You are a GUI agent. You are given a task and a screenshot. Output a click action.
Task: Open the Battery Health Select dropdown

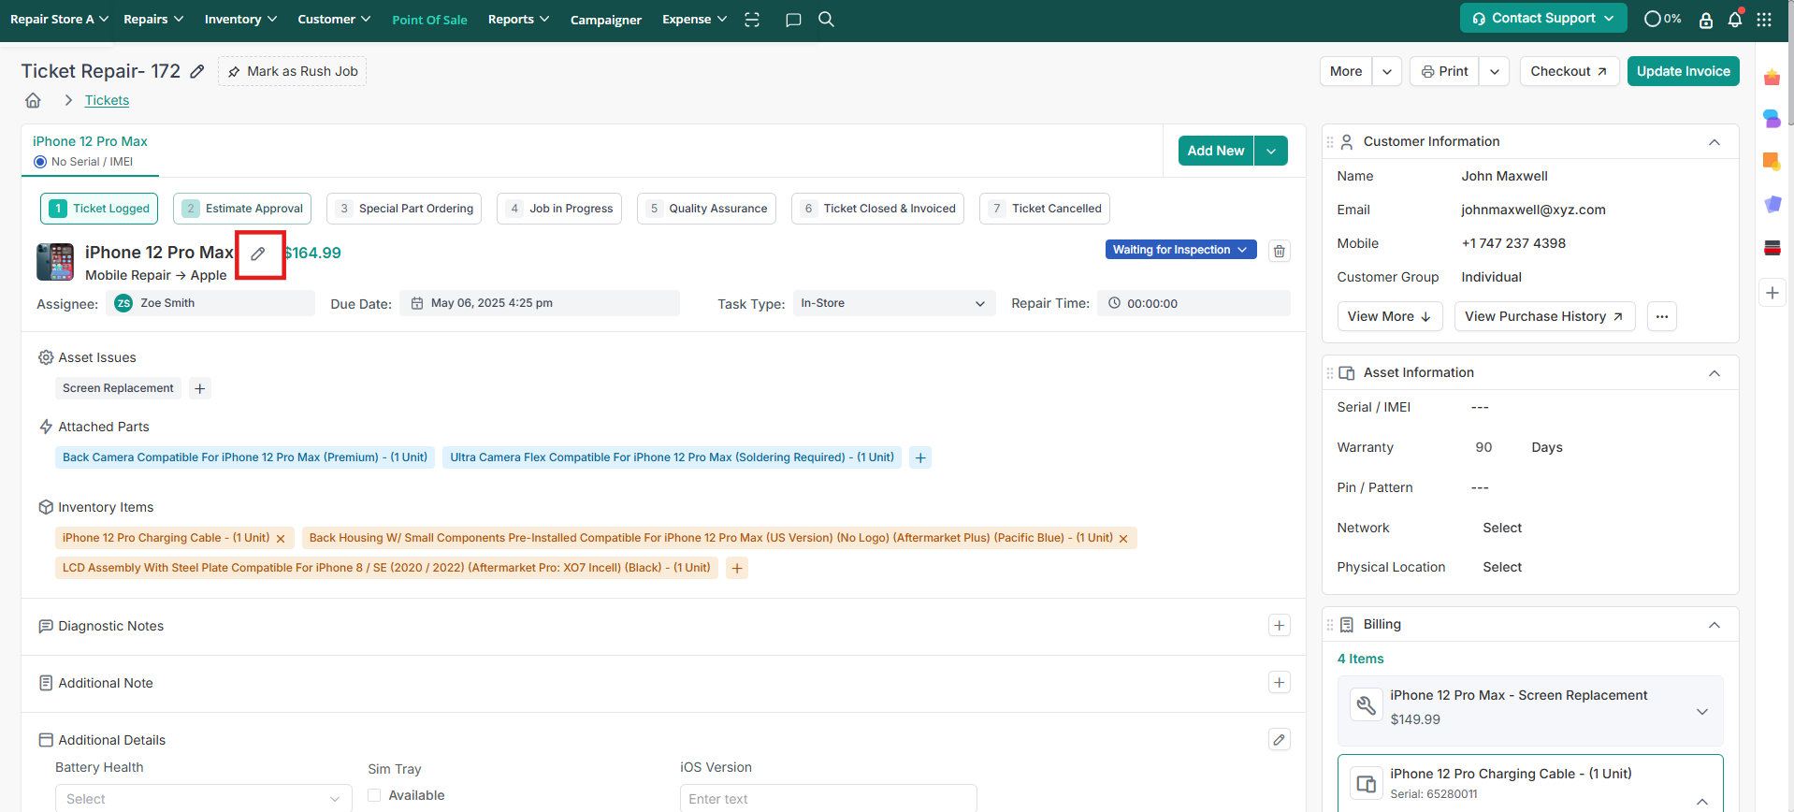click(204, 798)
